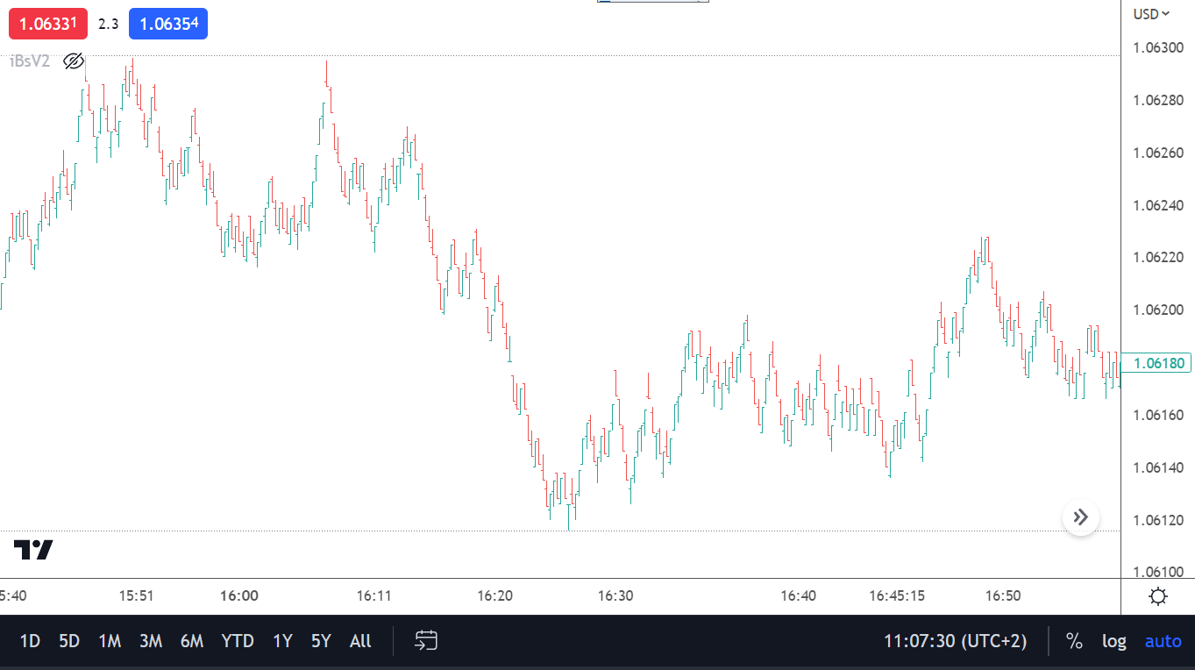The height and width of the screenshot is (670, 1195).
Task: Switch to the 1M time range
Action: pyautogui.click(x=110, y=641)
